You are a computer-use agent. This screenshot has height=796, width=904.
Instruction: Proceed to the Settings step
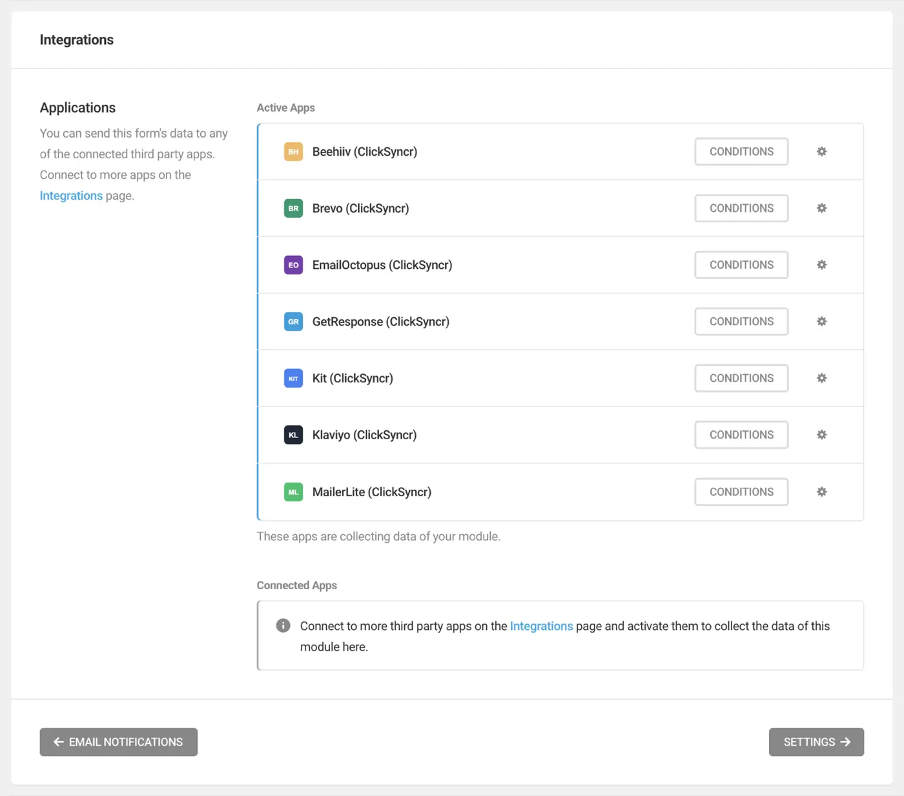tap(816, 742)
